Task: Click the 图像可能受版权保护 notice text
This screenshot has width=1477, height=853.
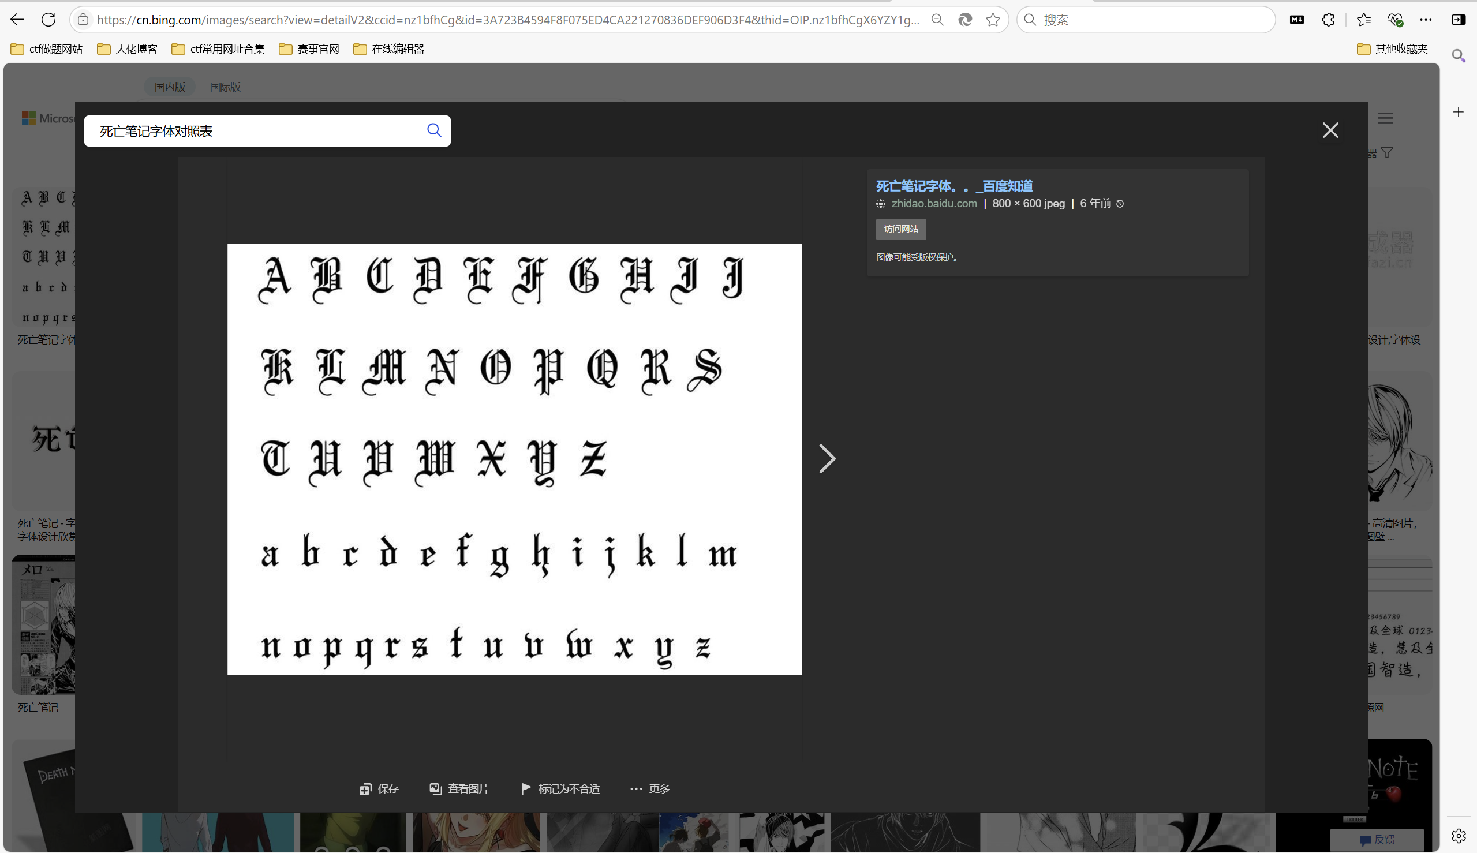Action: (x=919, y=257)
